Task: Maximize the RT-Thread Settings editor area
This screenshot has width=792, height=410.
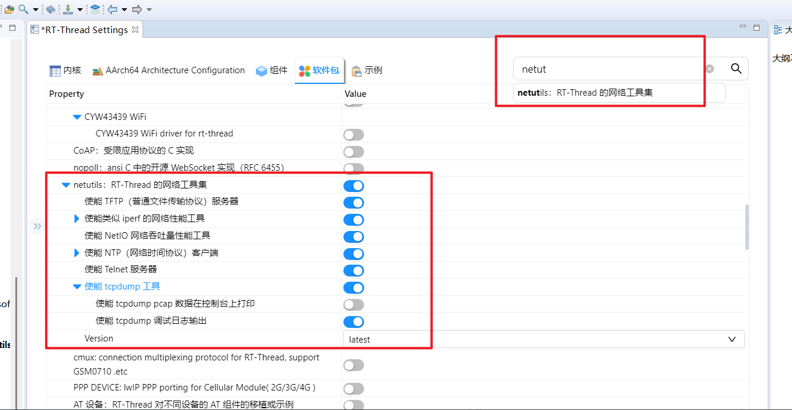Action: point(757,27)
